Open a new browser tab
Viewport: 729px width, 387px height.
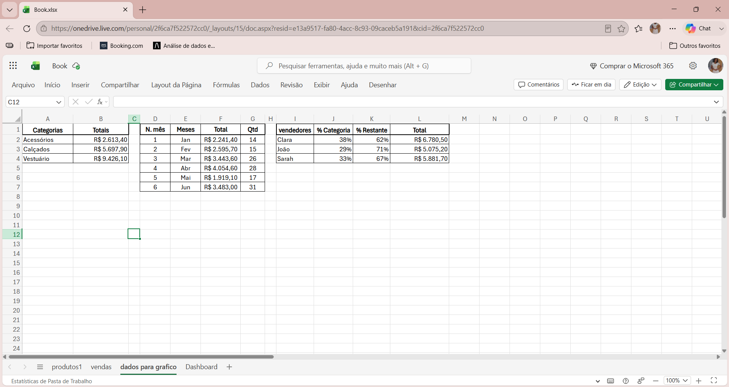click(143, 10)
